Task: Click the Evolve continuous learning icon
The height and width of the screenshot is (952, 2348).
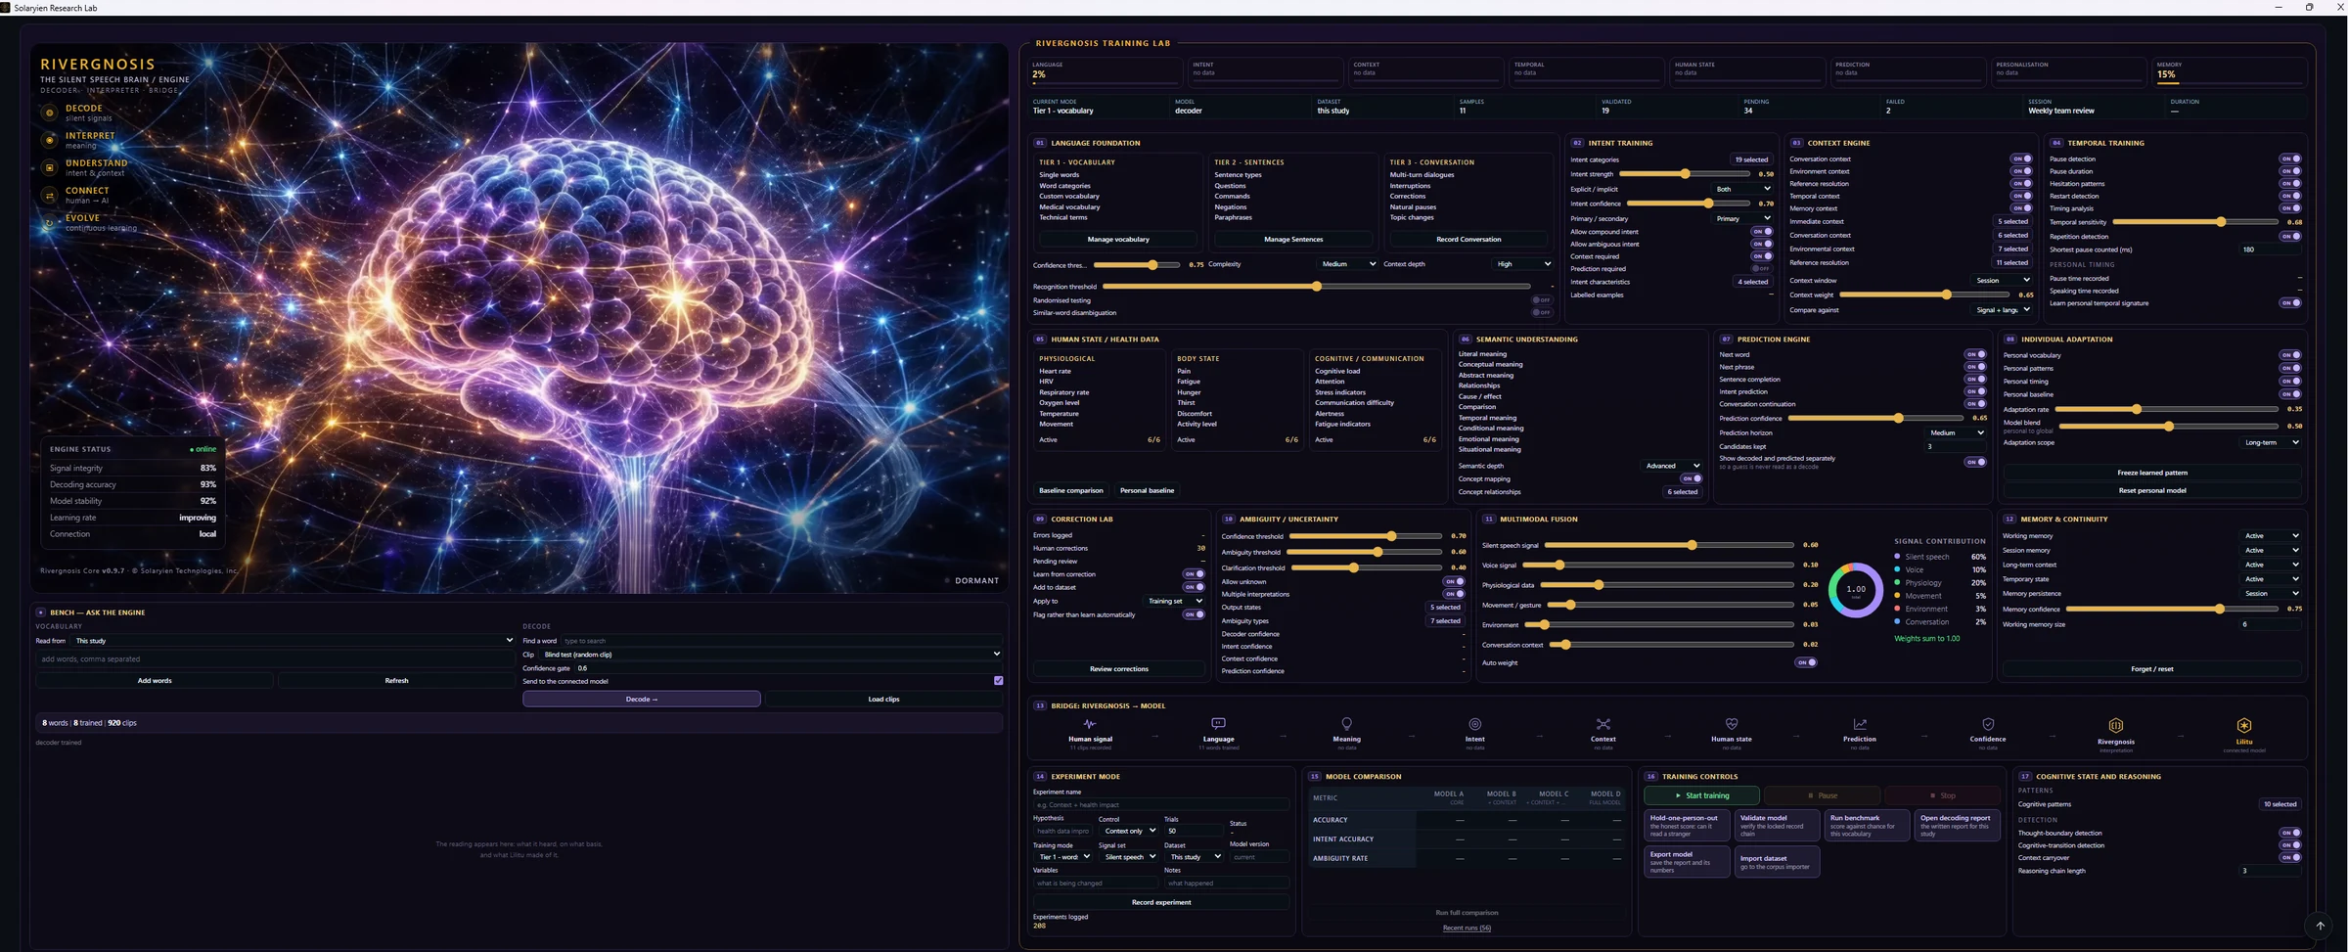Action: coord(49,222)
